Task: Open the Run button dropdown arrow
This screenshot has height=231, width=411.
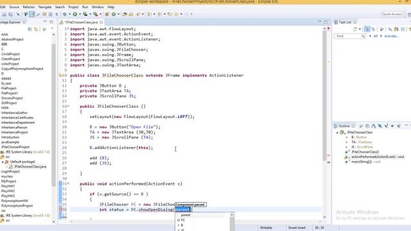Action: (x=80, y=14)
